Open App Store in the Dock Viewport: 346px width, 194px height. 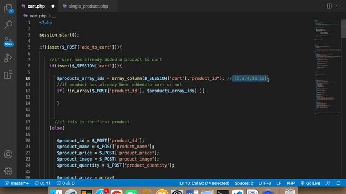tap(102, 191)
